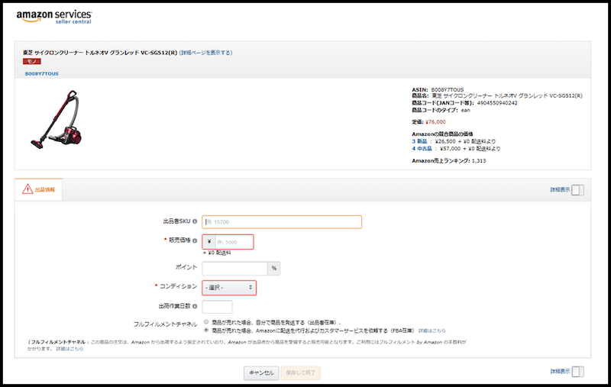
Task: Click the info icon next to 出荷作業日数
Action: point(195,306)
